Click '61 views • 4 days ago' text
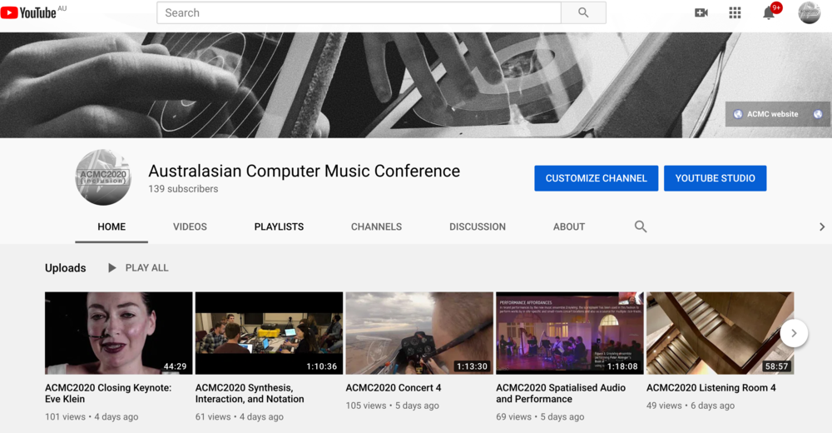832x433 pixels. pos(240,416)
